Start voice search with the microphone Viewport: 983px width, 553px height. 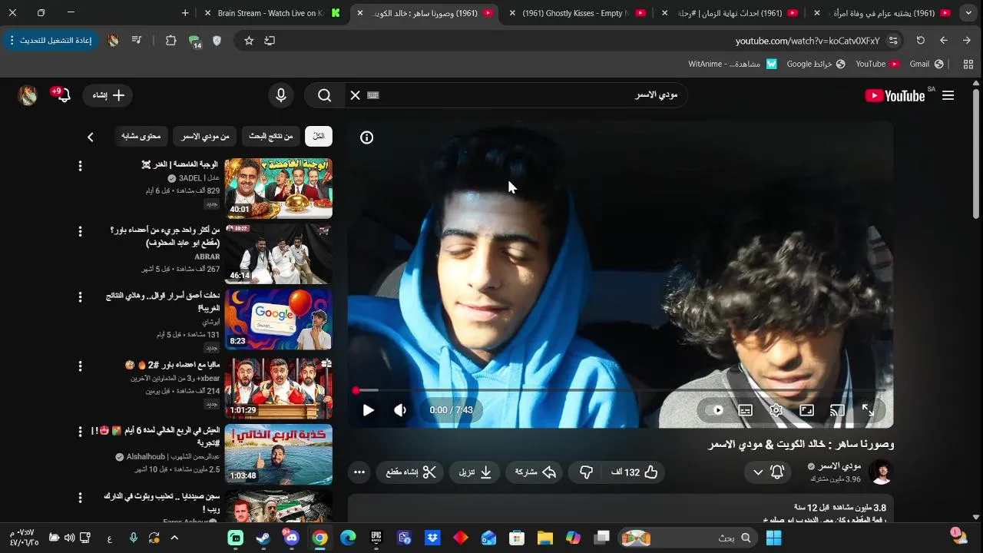[281, 95]
